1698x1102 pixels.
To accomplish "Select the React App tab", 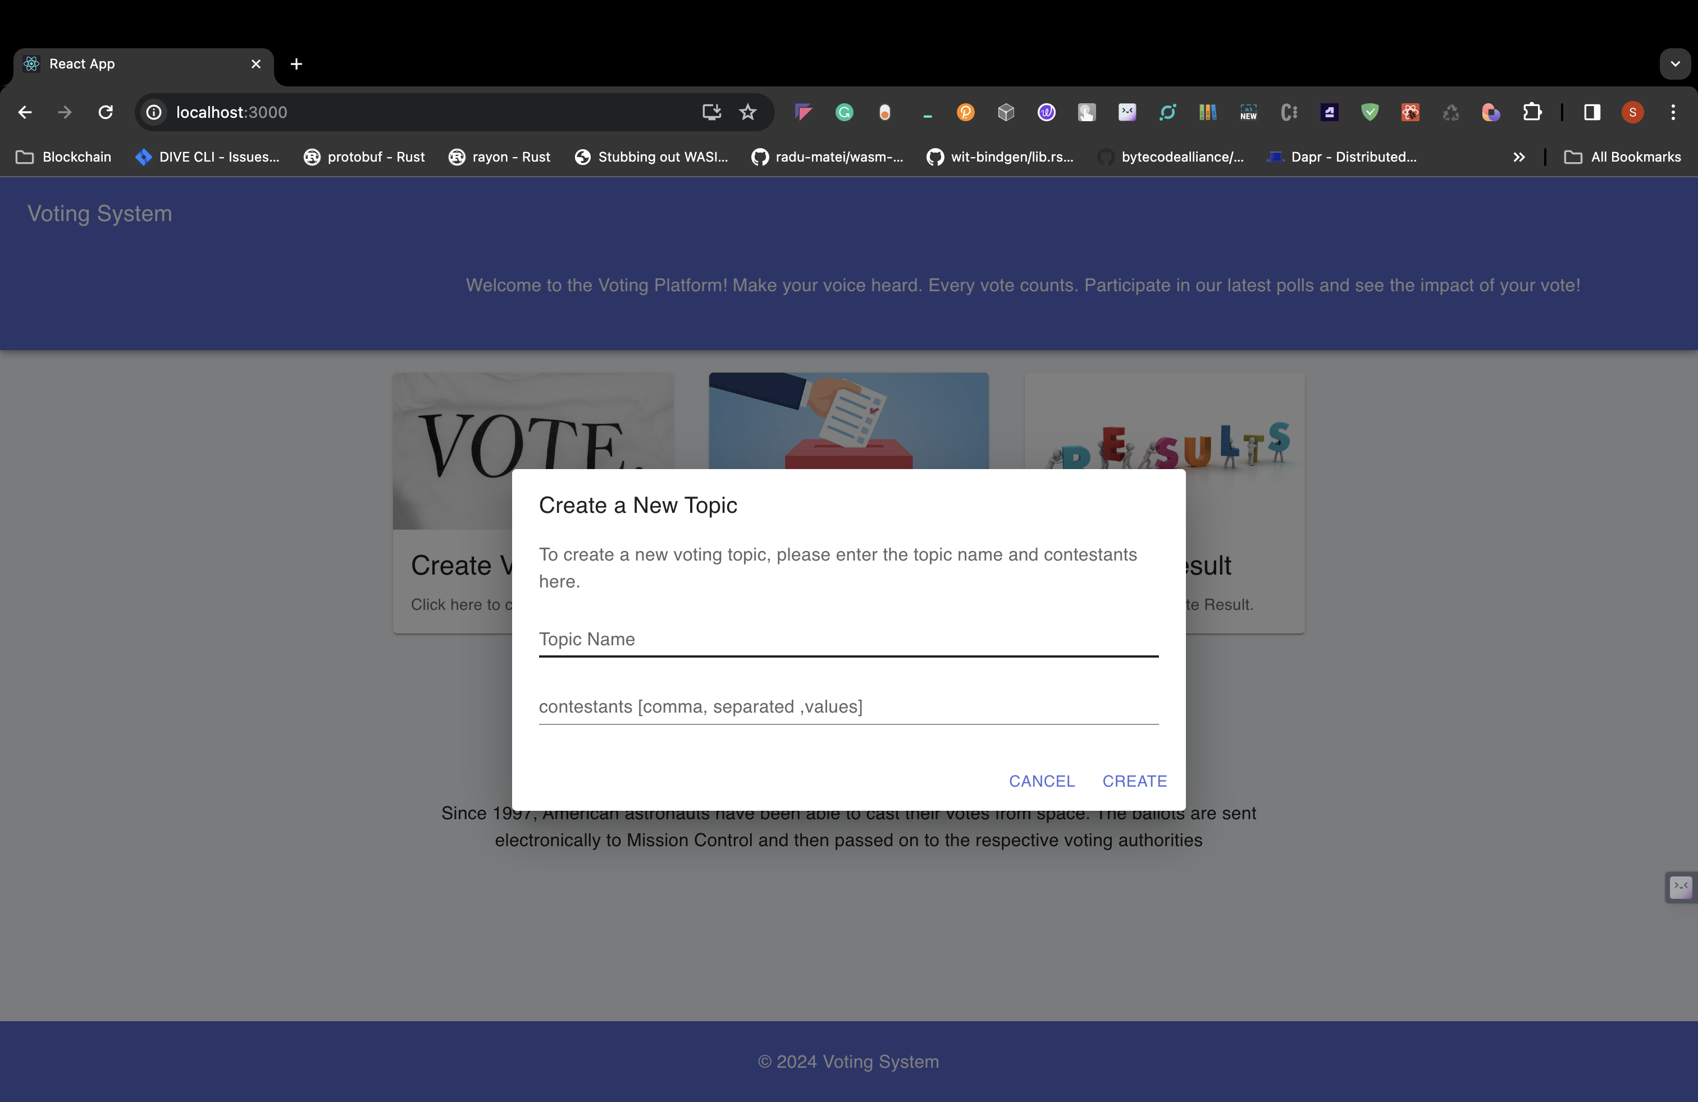I will (x=135, y=63).
